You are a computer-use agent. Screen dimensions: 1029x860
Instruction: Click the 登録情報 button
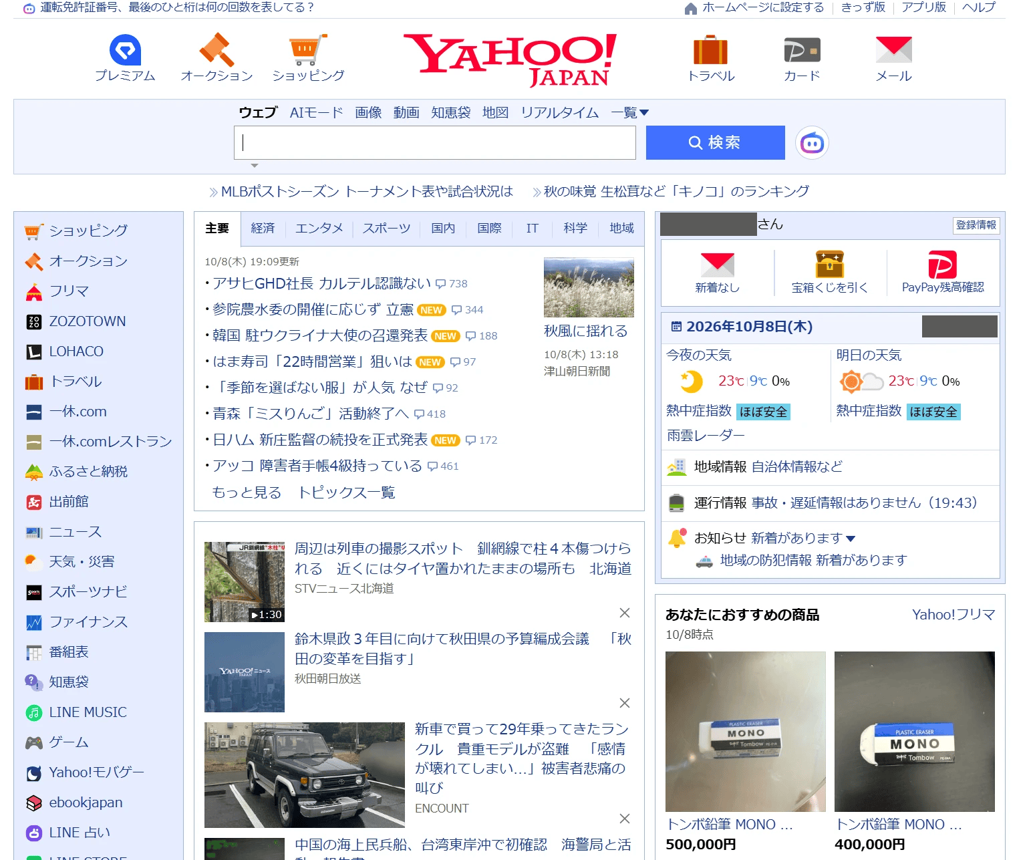(x=976, y=225)
